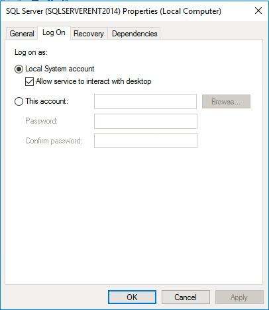Choose the This account radio option
The height and width of the screenshot is (310, 269).
pos(19,102)
